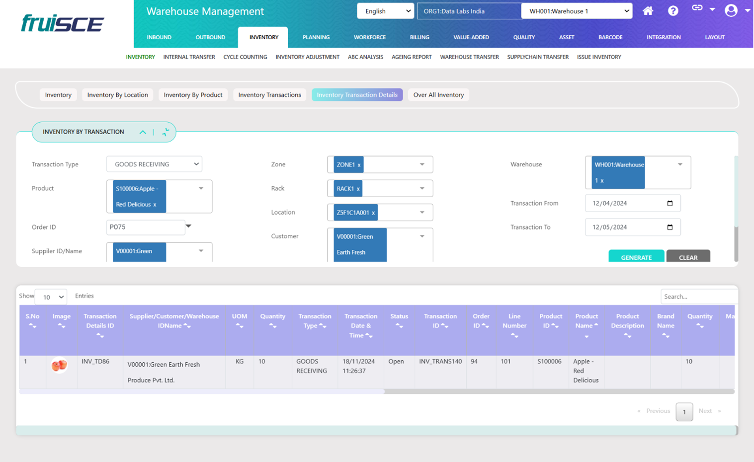
Task: Expand the English language dropdown
Action: click(386, 11)
